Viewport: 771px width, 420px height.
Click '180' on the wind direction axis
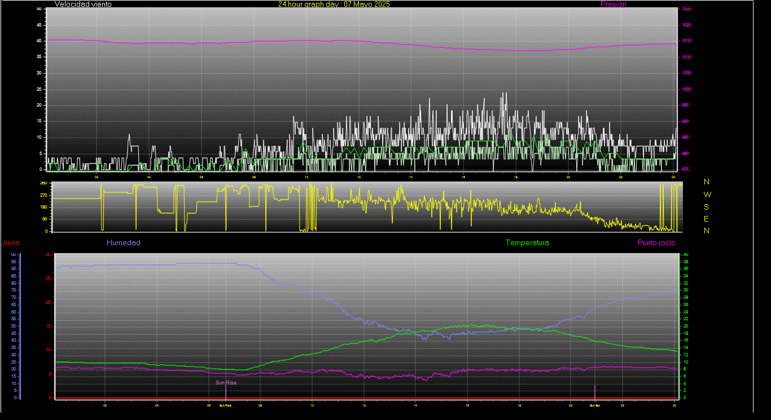pos(43,207)
